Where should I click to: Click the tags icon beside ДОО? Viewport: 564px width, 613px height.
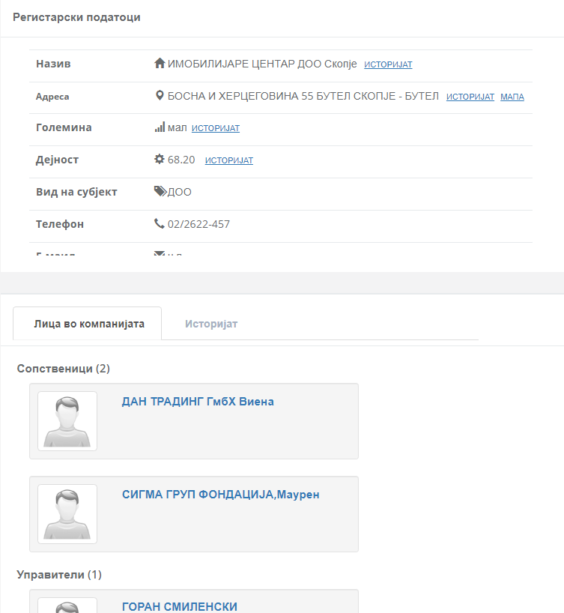(x=160, y=191)
